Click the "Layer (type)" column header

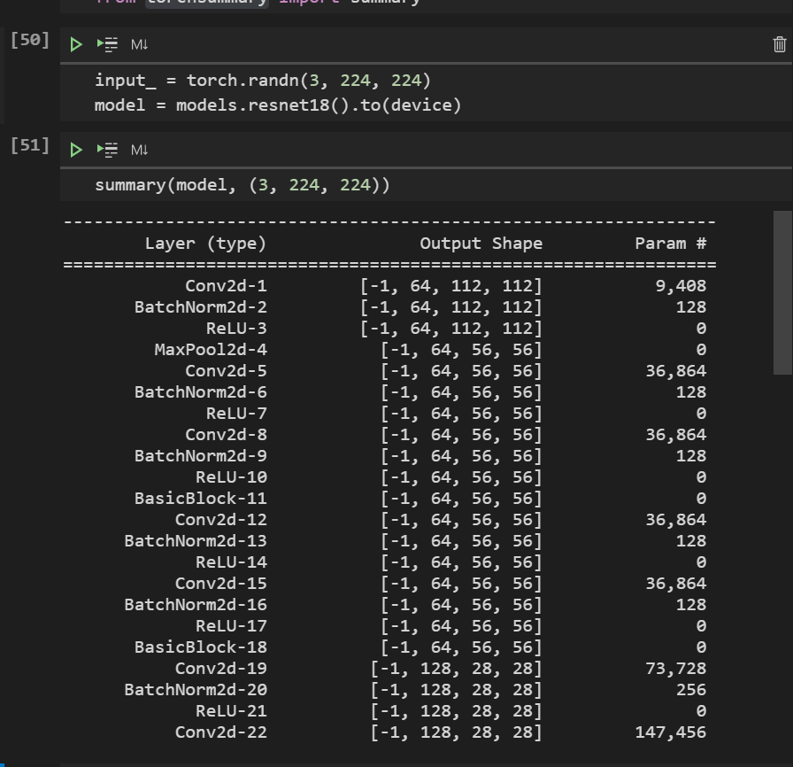[x=205, y=244]
